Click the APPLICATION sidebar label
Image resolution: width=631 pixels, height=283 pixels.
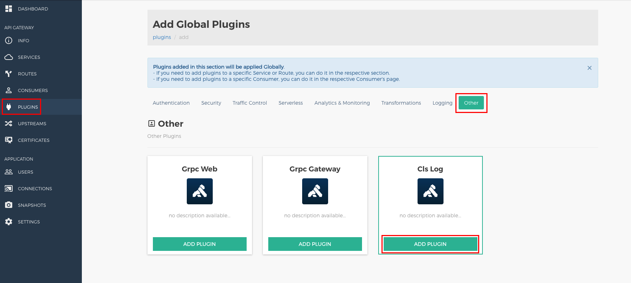(19, 159)
